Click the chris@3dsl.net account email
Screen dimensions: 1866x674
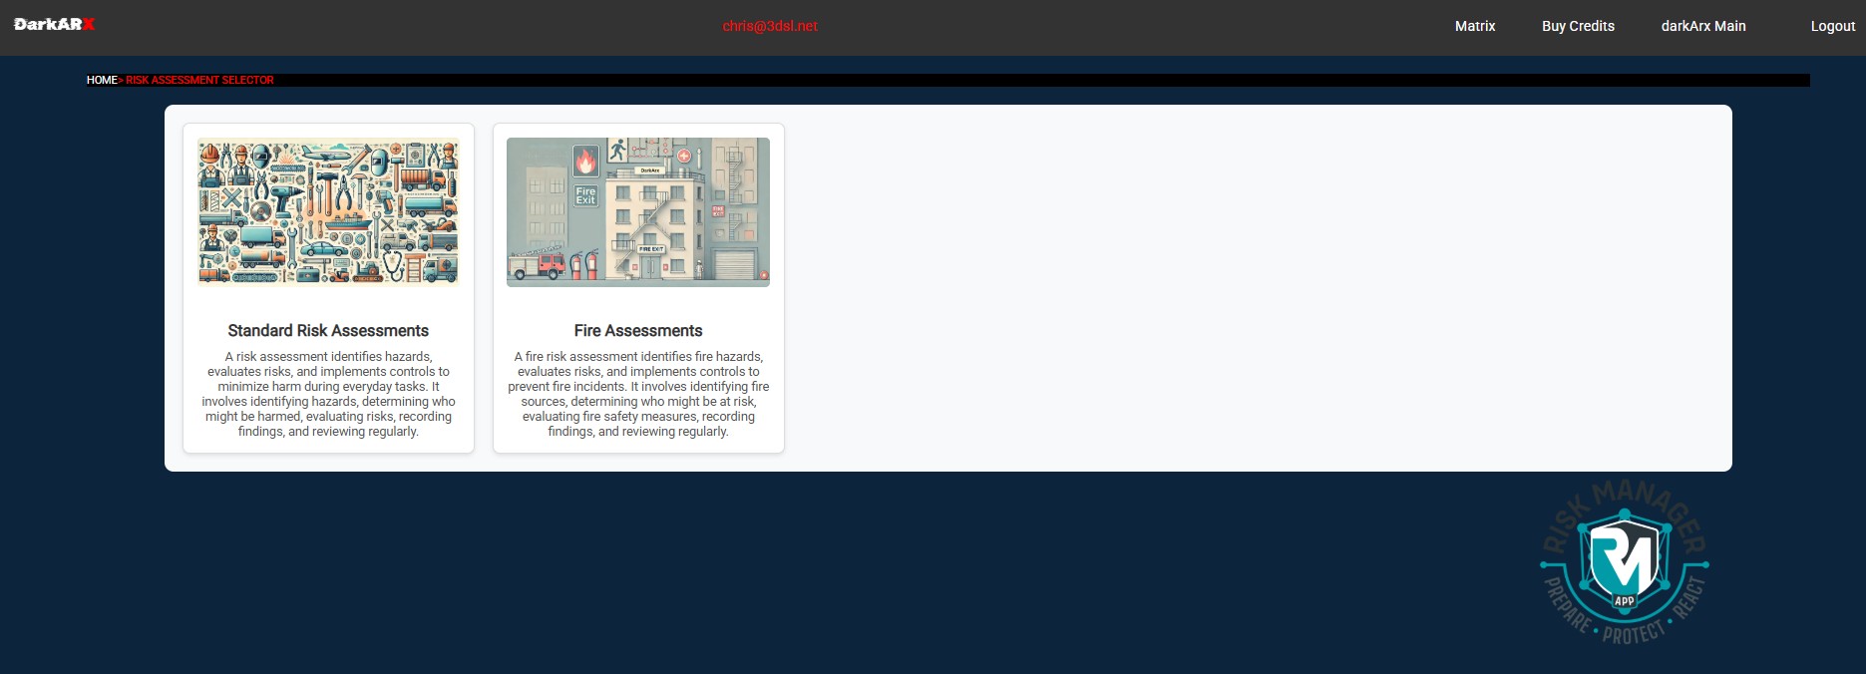[x=770, y=26]
